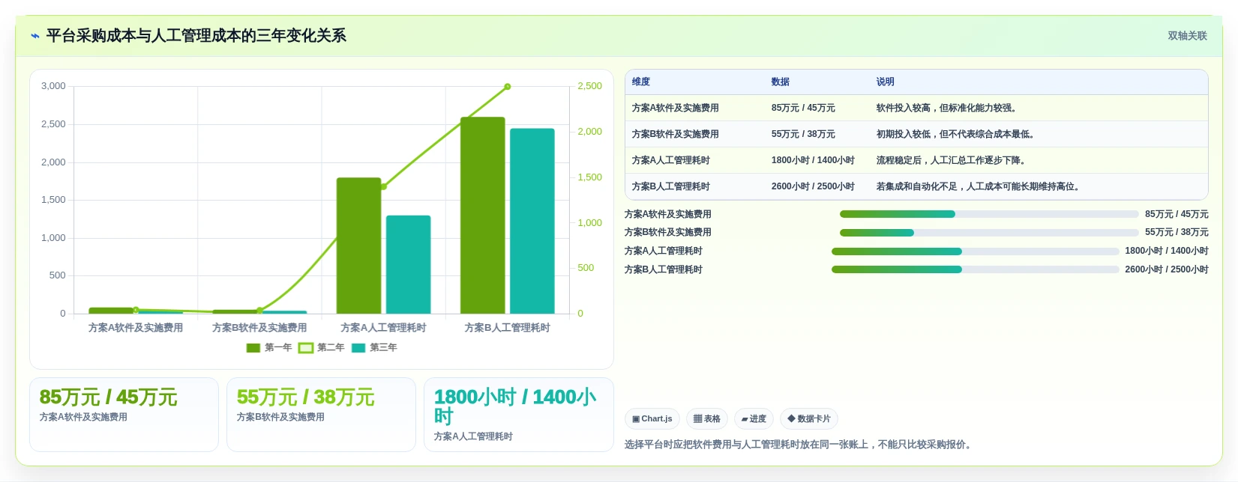Click the 85万元 / 45万元 stat card
1238x482 pixels.
click(x=124, y=415)
